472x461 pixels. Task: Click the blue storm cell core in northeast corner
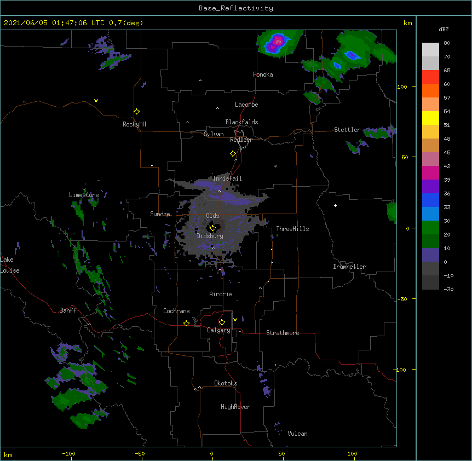[x=352, y=55]
